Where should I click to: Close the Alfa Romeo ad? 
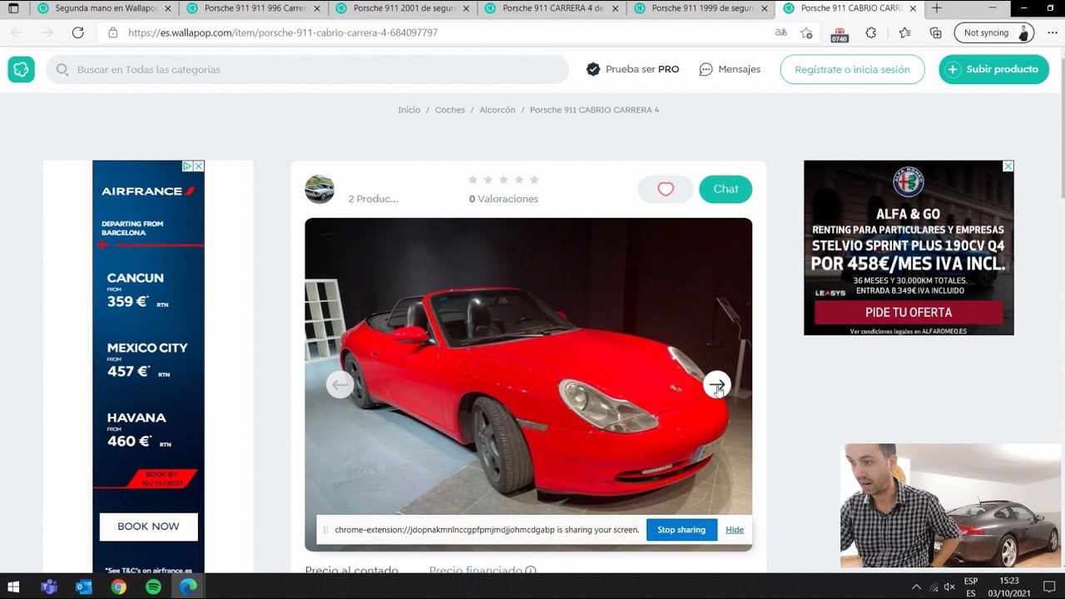[x=1008, y=166]
